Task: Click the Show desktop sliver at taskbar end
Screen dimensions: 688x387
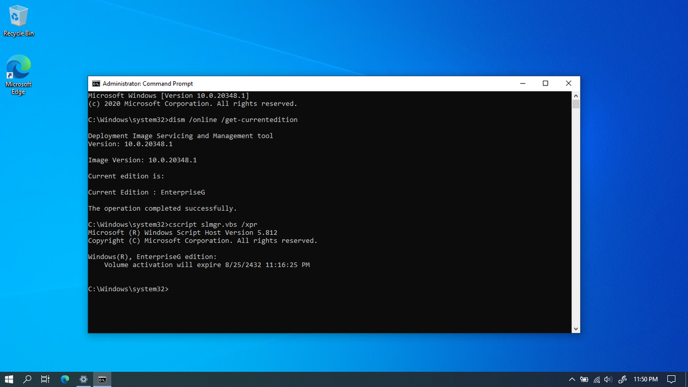Action: [x=686, y=379]
